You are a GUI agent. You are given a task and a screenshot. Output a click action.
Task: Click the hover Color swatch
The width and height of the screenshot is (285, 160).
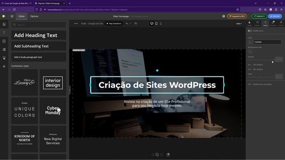(250, 42)
